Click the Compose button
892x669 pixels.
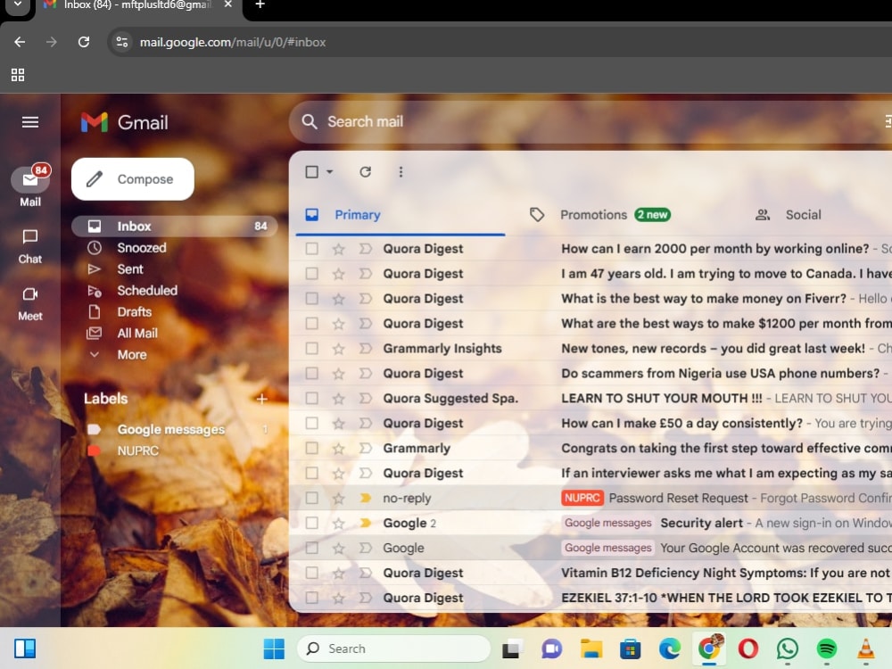133,179
